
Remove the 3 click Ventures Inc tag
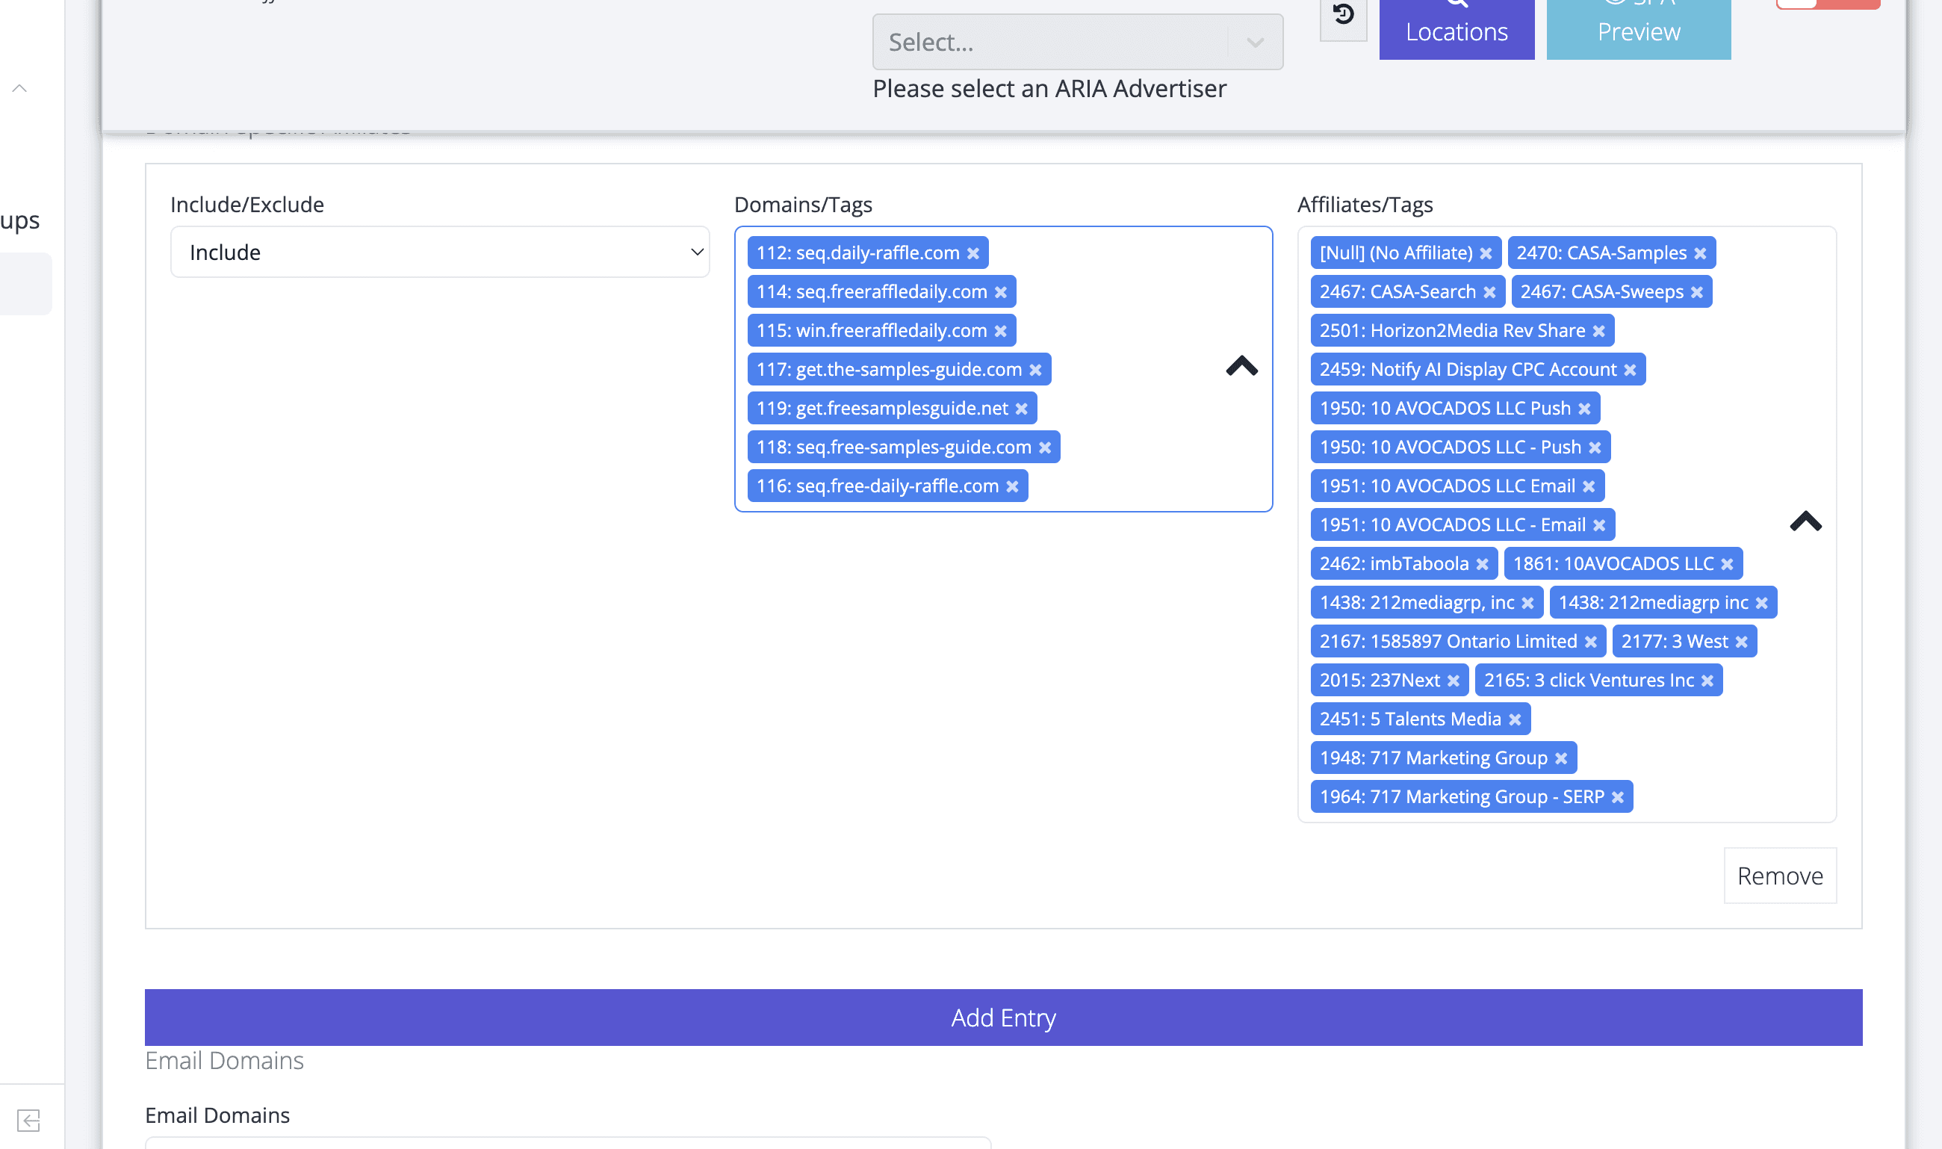(1707, 681)
